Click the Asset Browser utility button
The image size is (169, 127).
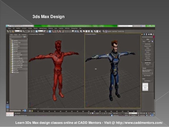(148, 44)
